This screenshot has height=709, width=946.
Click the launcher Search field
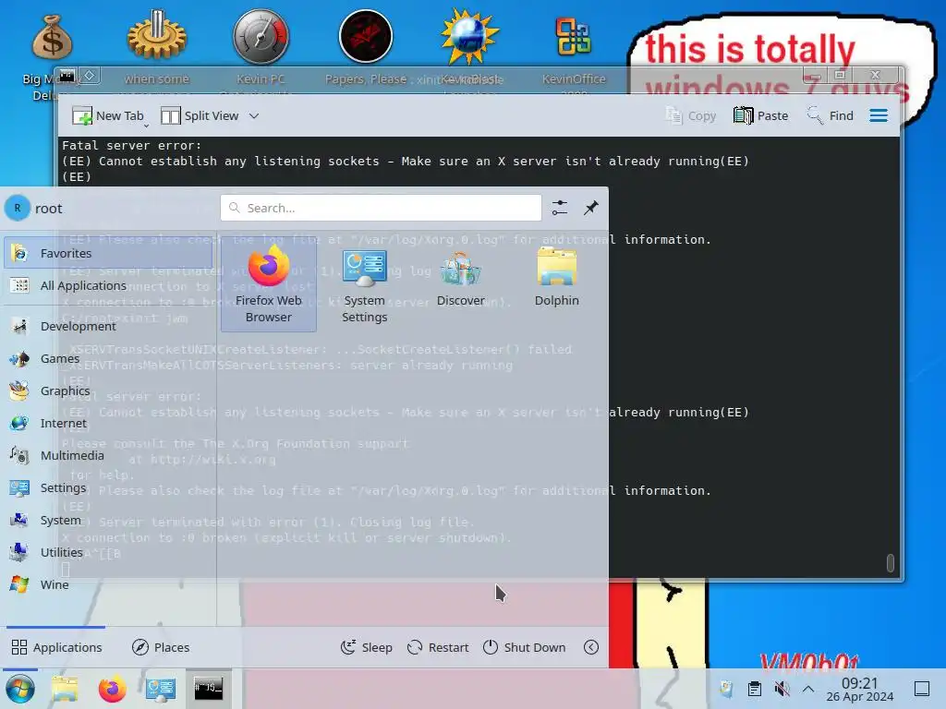tap(381, 208)
